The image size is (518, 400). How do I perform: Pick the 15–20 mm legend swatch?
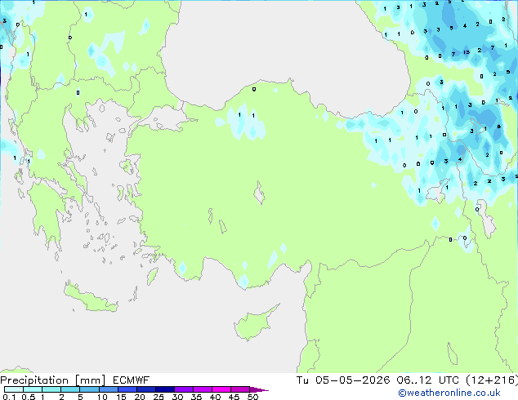[127, 389]
